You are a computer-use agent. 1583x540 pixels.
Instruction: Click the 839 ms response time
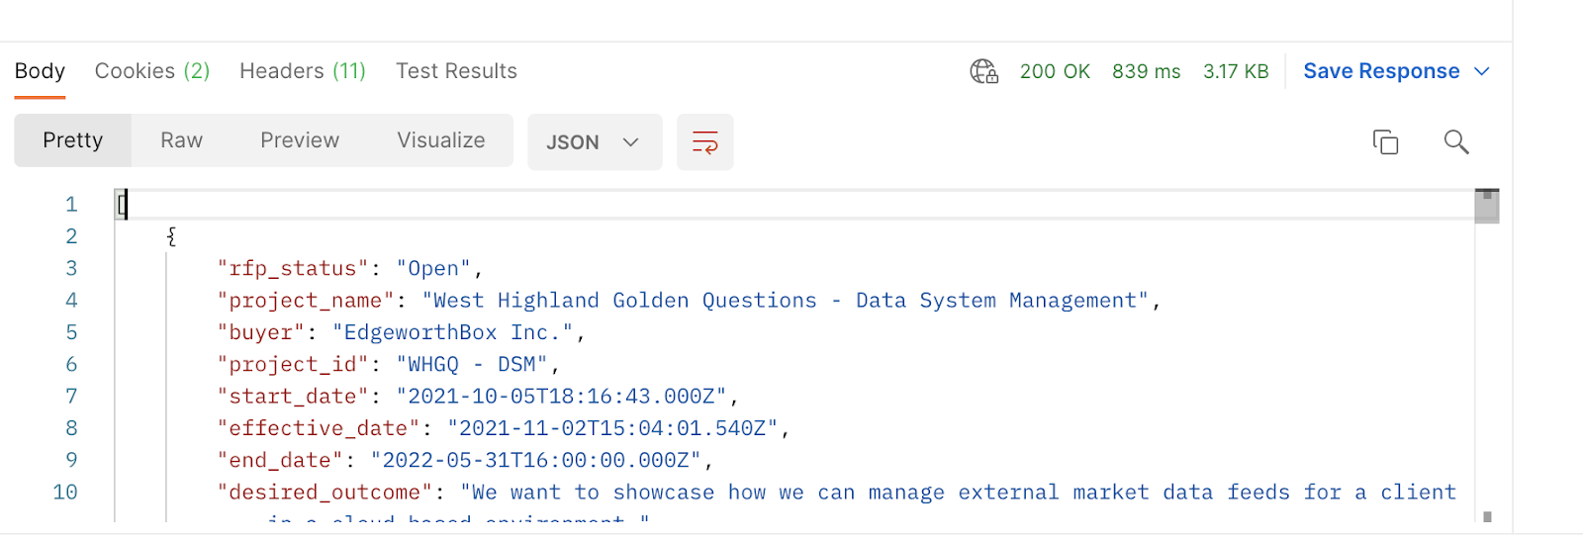tap(1146, 71)
